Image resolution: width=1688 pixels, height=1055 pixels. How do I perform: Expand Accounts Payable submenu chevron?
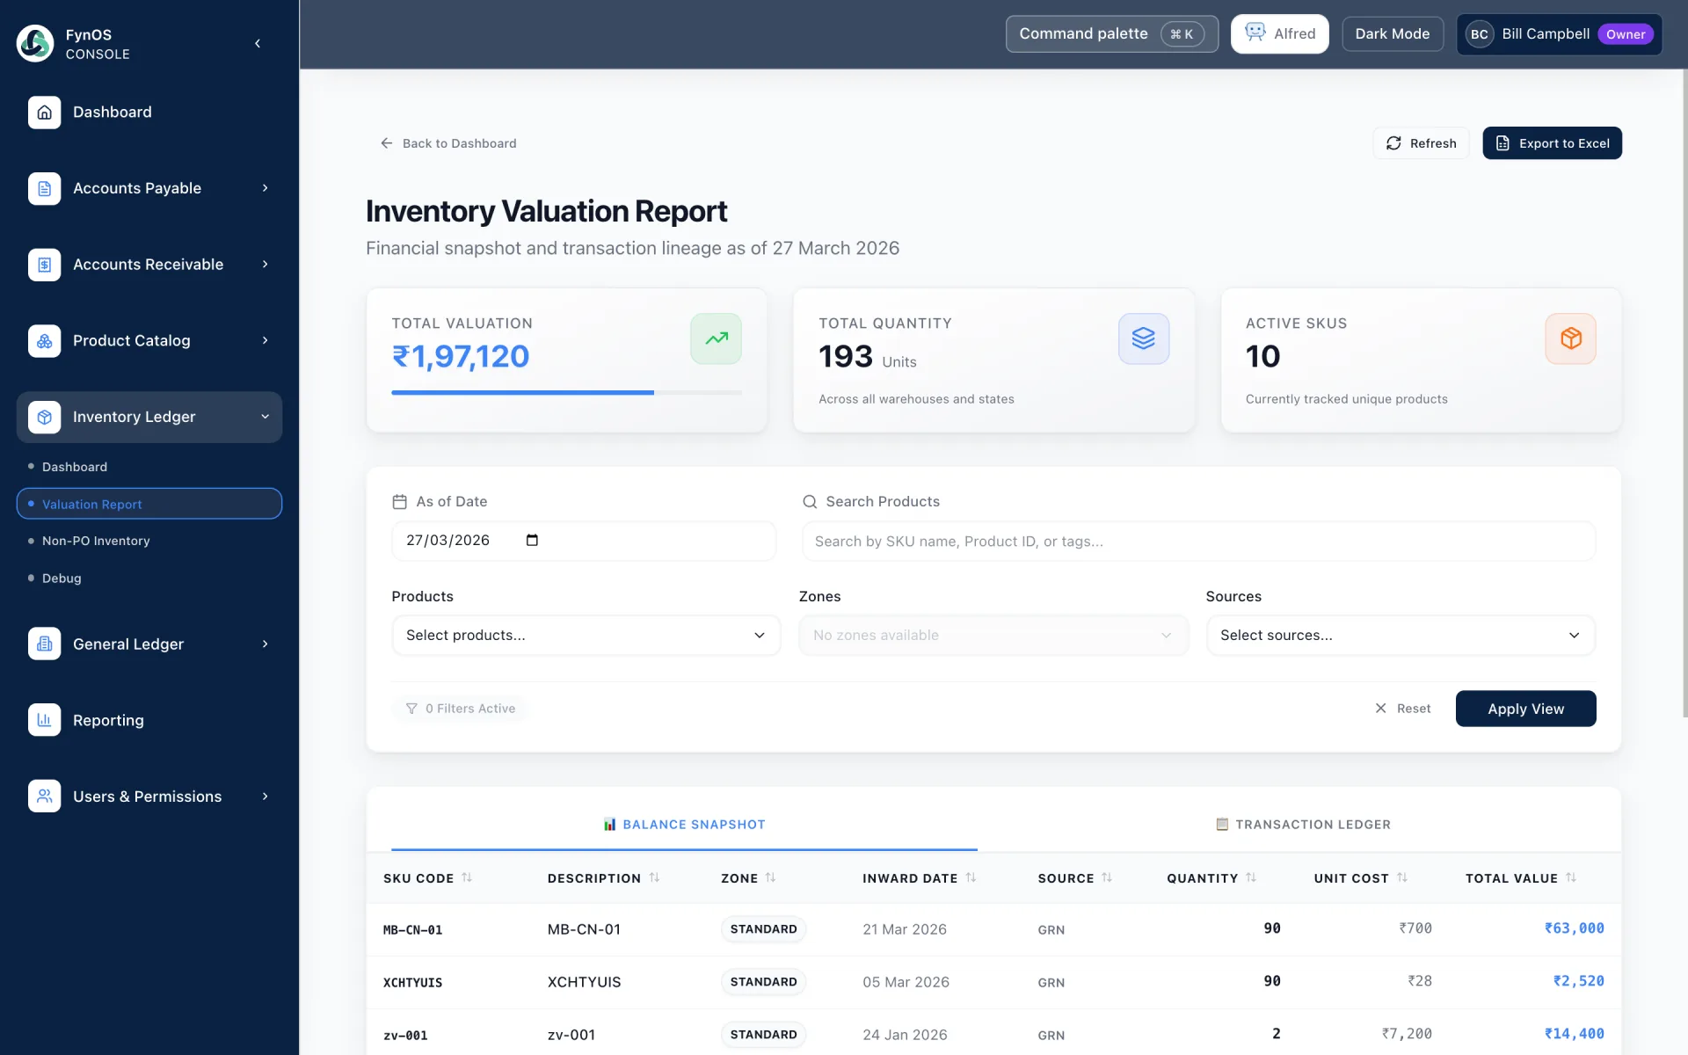coord(265,188)
